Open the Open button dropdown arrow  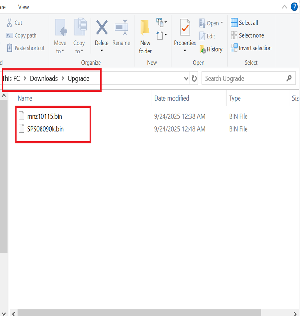point(222,23)
